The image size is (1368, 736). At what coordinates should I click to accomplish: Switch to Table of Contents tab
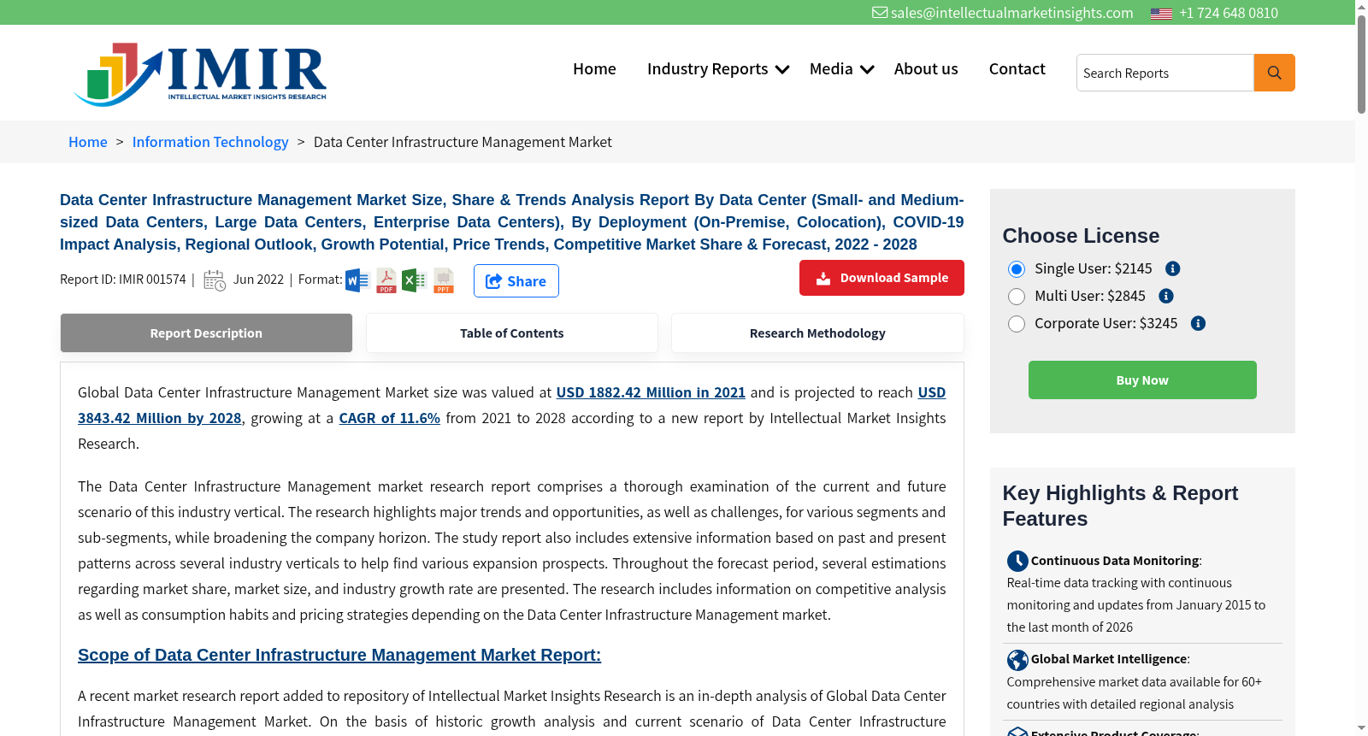click(512, 333)
